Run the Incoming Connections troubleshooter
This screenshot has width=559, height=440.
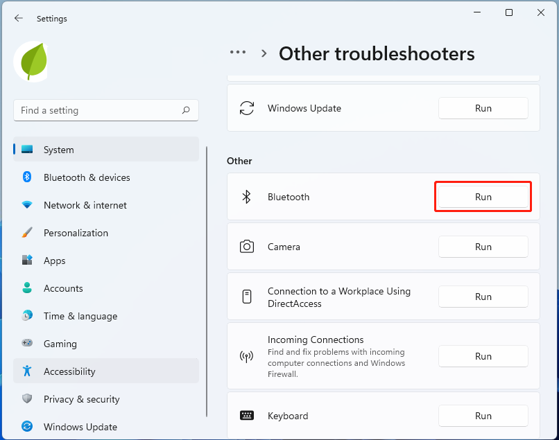pyautogui.click(x=483, y=356)
